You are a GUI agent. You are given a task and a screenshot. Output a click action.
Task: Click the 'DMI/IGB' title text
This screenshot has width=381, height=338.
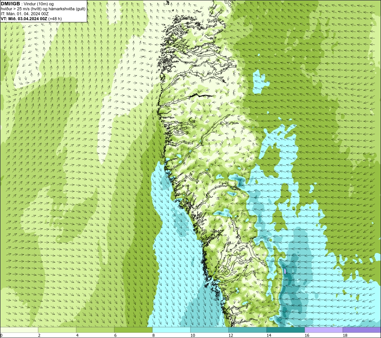coord(10,4)
